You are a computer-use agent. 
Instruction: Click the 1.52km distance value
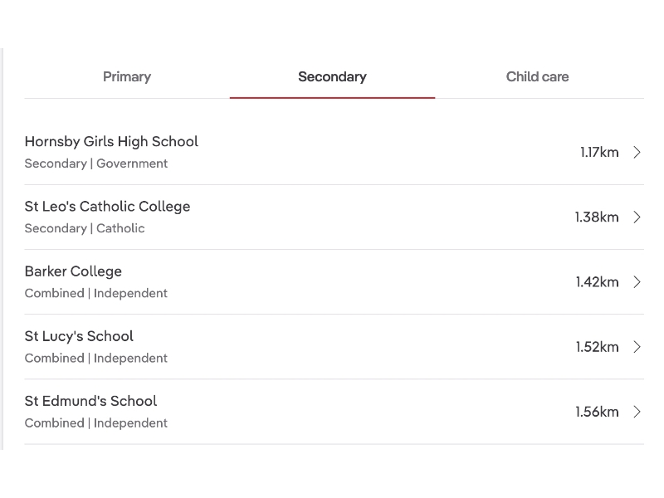[597, 347]
